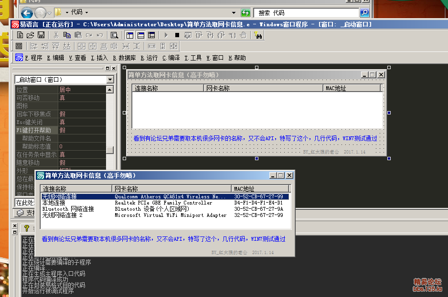448x297 pixels.
Task: Click the bottom-align controls icon
Action: 67,46
